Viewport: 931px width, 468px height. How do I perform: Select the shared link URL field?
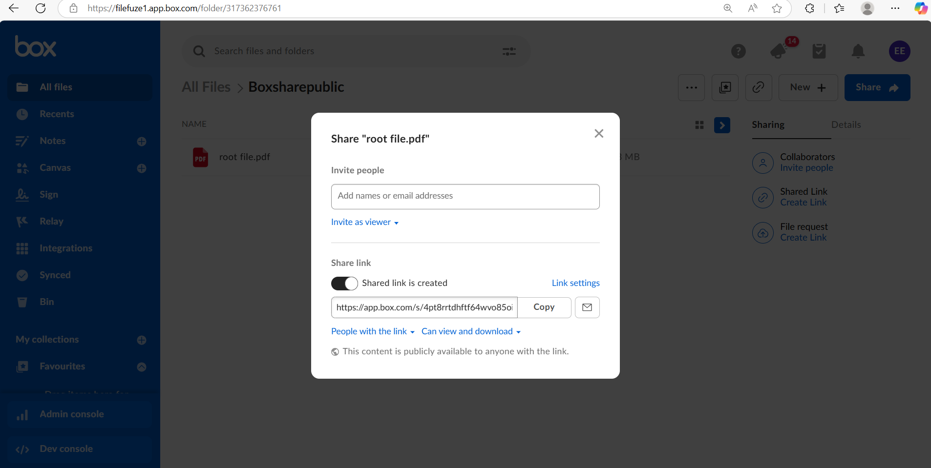(424, 307)
